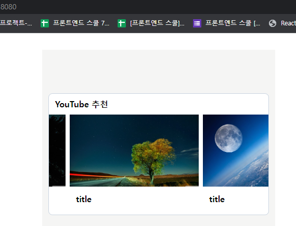
Task: Click the green Sheets icon before [프론트엔드 스쿨]
Action: [x=122, y=23]
